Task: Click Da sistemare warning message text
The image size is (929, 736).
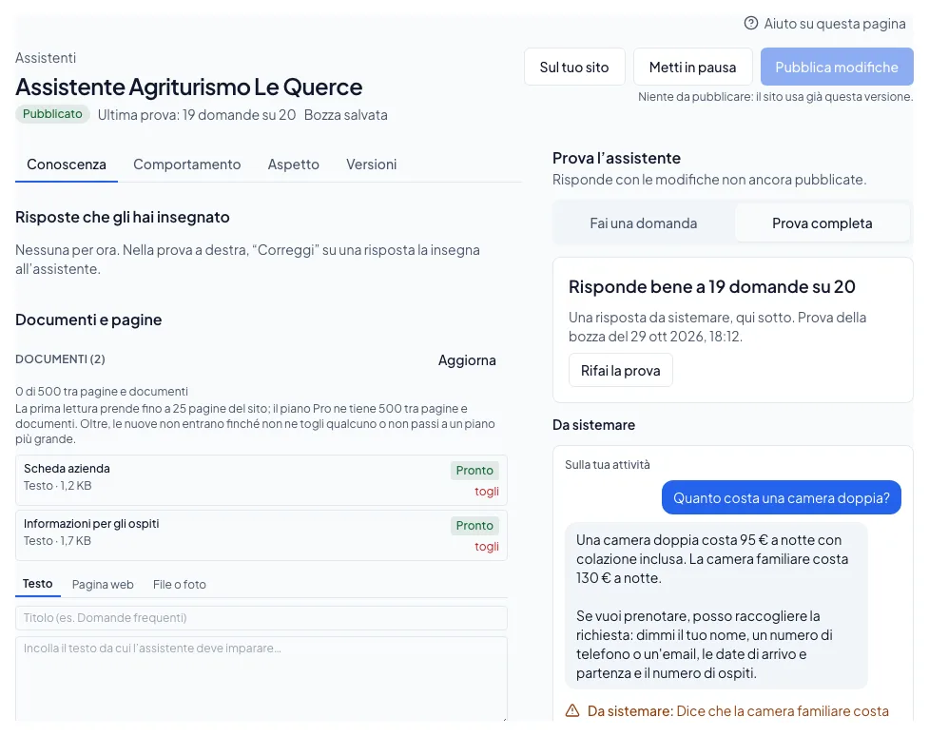Action: click(738, 711)
